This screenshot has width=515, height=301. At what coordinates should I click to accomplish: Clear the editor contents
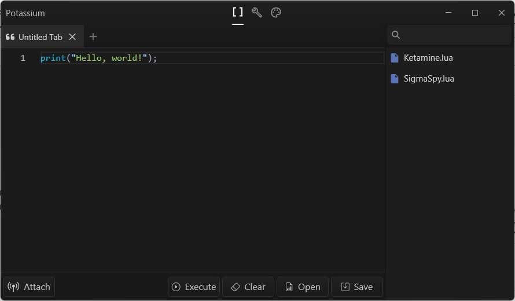tap(248, 287)
